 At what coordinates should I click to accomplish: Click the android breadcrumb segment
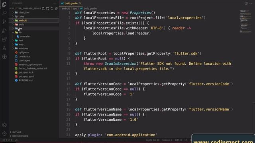pyautogui.click(x=66, y=8)
